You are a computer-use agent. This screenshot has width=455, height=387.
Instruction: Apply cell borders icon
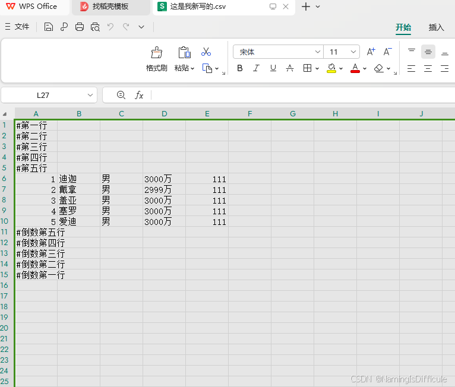[307, 68]
